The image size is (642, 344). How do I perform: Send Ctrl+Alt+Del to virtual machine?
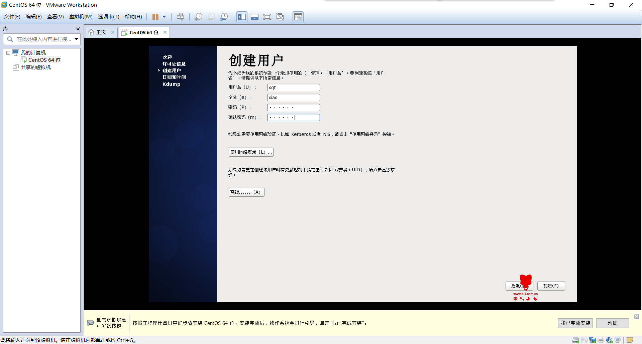click(x=181, y=17)
